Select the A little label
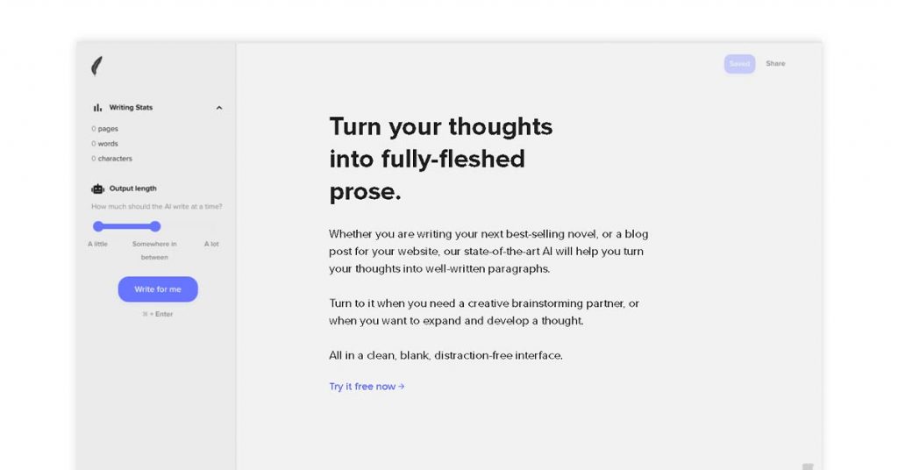The width and height of the screenshot is (898, 470). coord(98,244)
